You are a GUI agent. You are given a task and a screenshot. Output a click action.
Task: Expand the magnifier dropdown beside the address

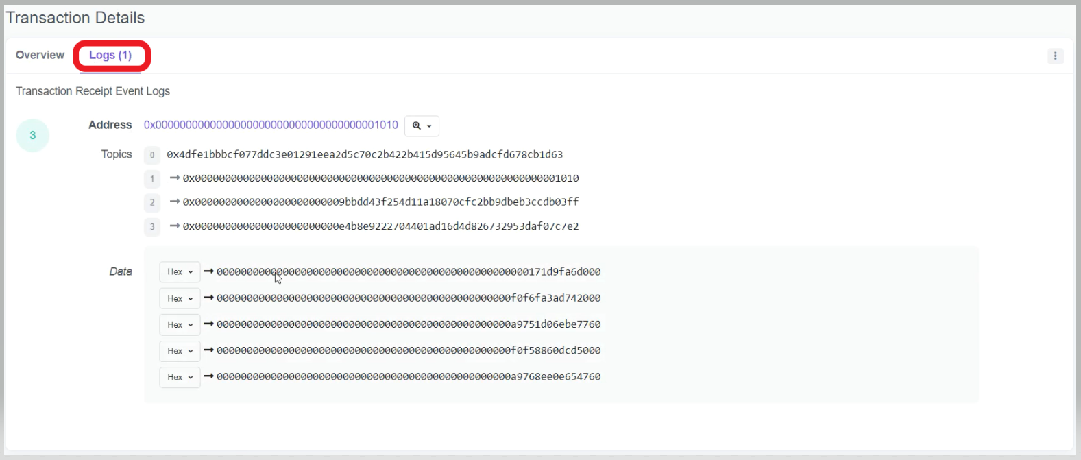click(x=422, y=126)
